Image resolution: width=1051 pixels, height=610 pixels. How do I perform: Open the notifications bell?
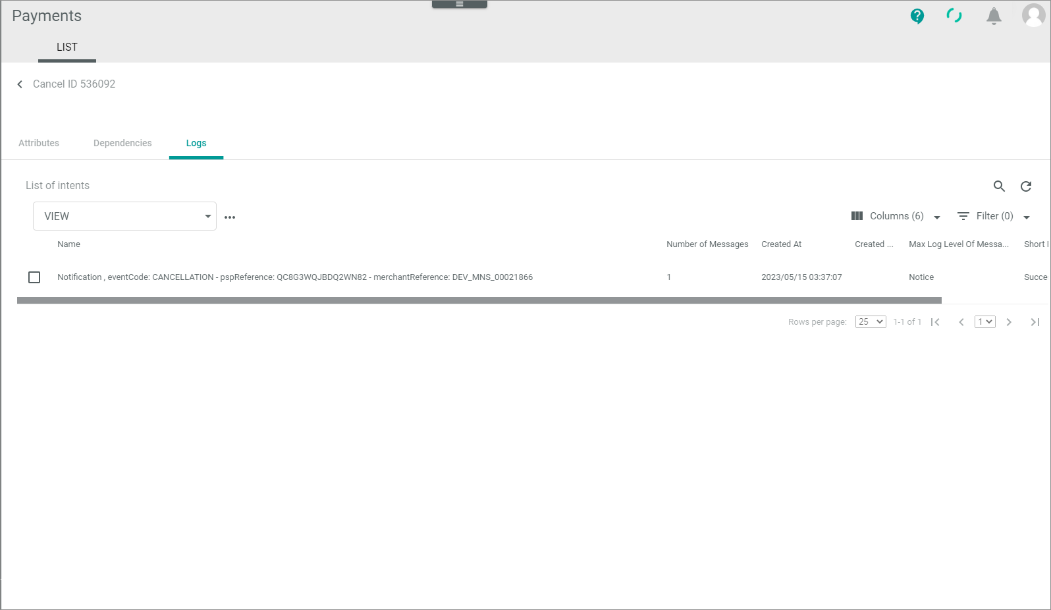click(x=994, y=16)
